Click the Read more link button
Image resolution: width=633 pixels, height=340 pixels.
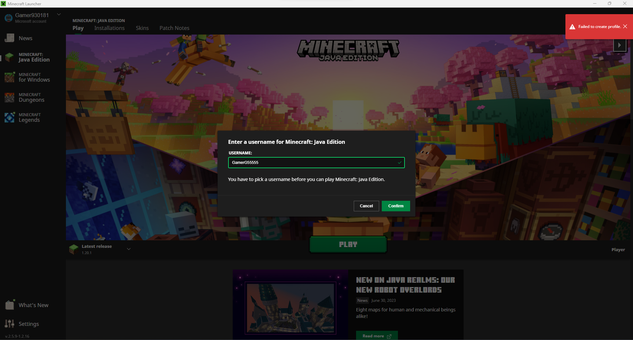[x=377, y=336]
